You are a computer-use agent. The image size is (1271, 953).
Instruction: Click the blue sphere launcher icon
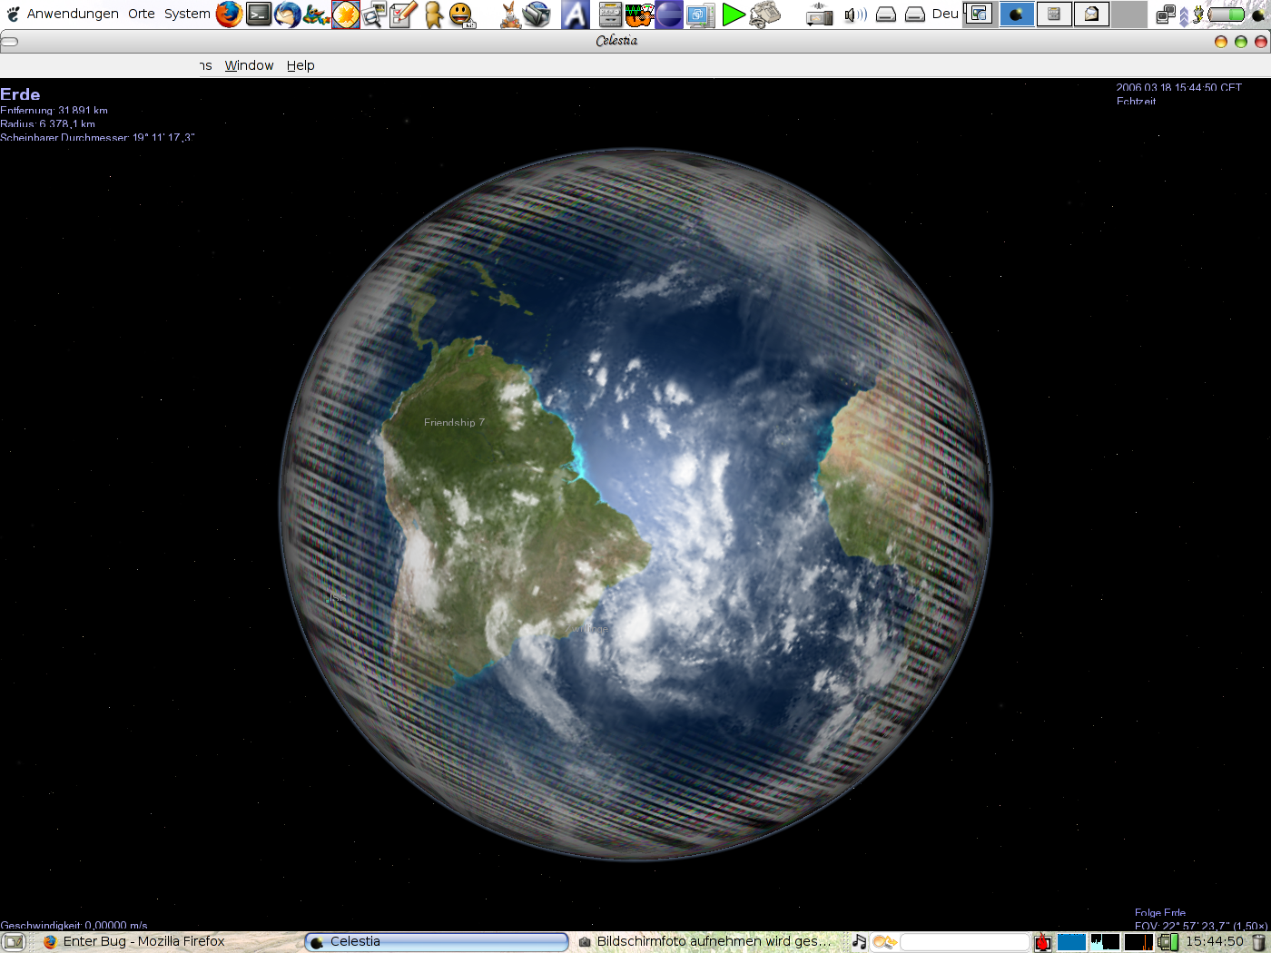point(669,15)
